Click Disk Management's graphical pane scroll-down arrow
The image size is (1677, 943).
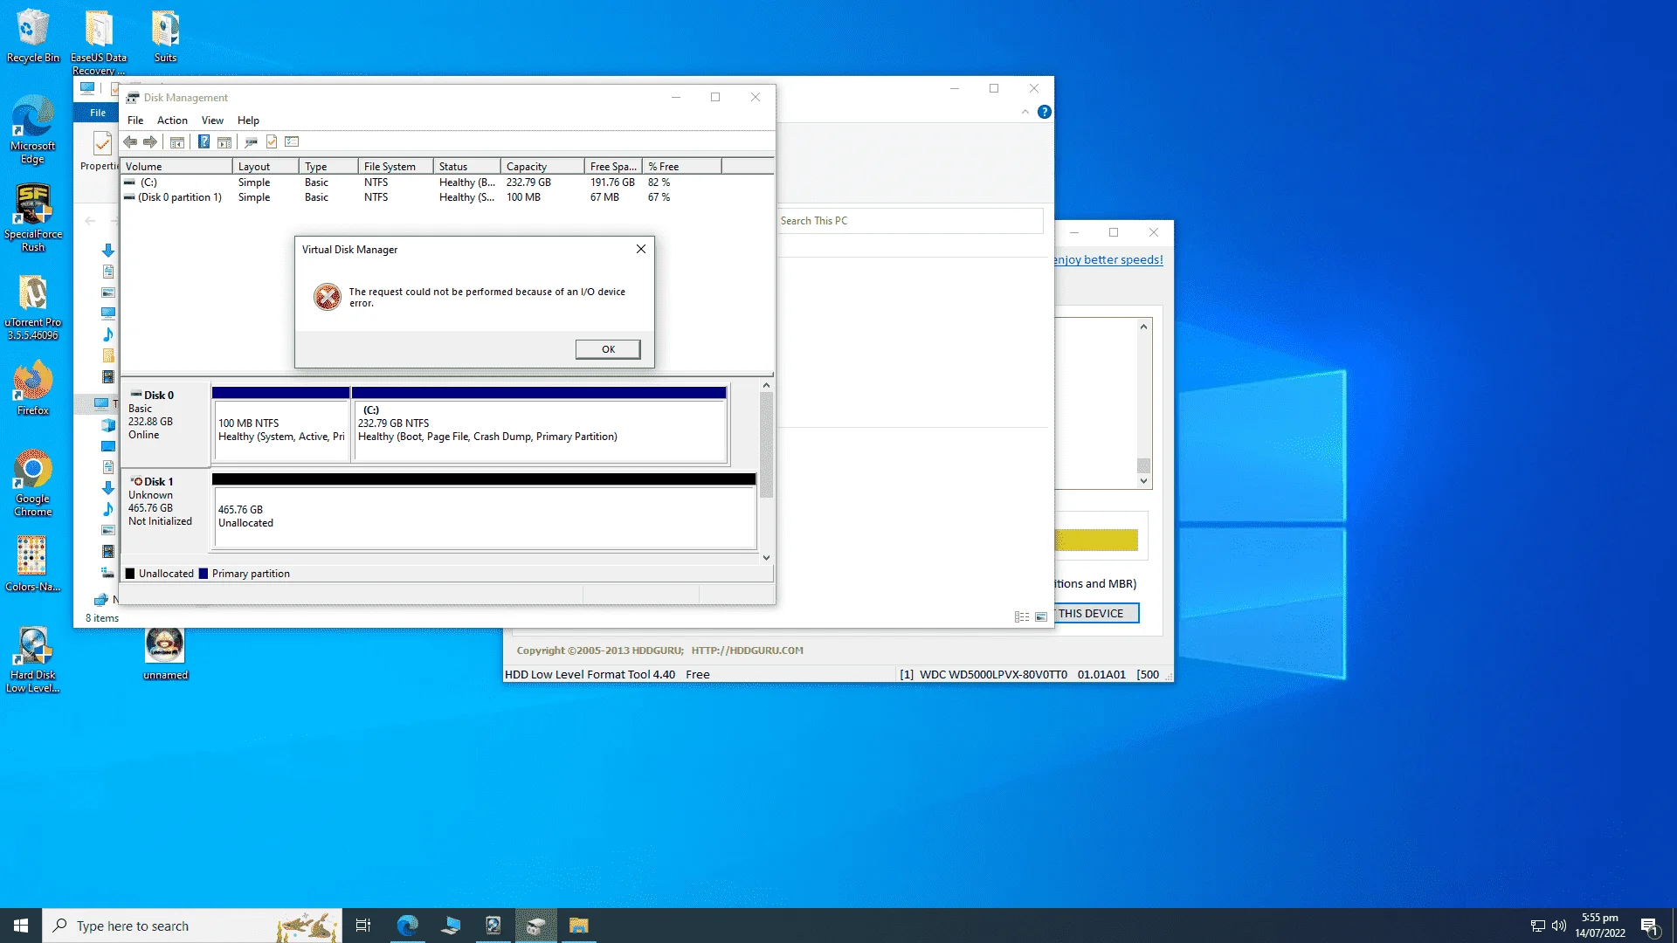[x=766, y=557]
